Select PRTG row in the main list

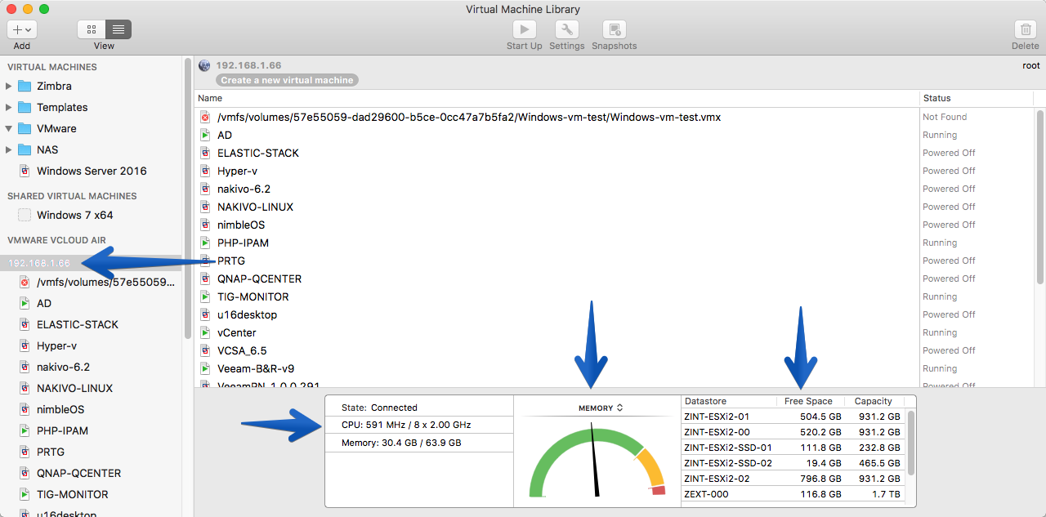click(557, 261)
